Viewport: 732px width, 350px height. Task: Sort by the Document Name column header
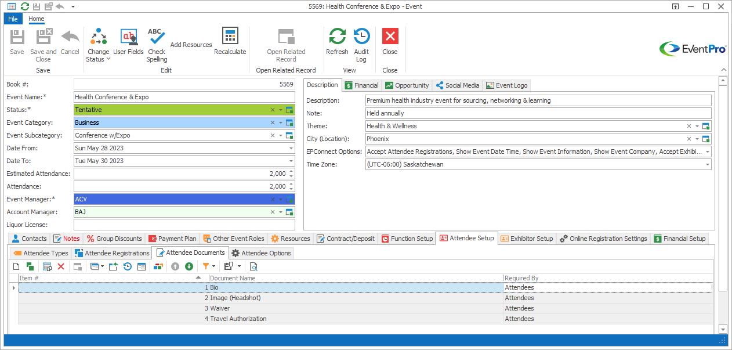point(356,278)
